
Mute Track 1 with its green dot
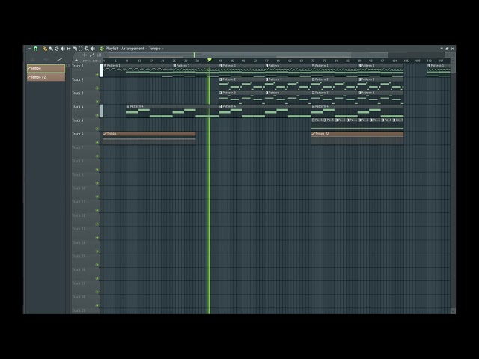[97, 75]
